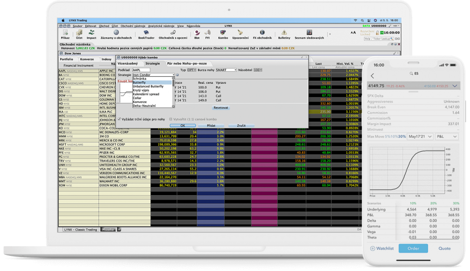
Task: Open Analytické nástroje menu
Action: coord(161,26)
